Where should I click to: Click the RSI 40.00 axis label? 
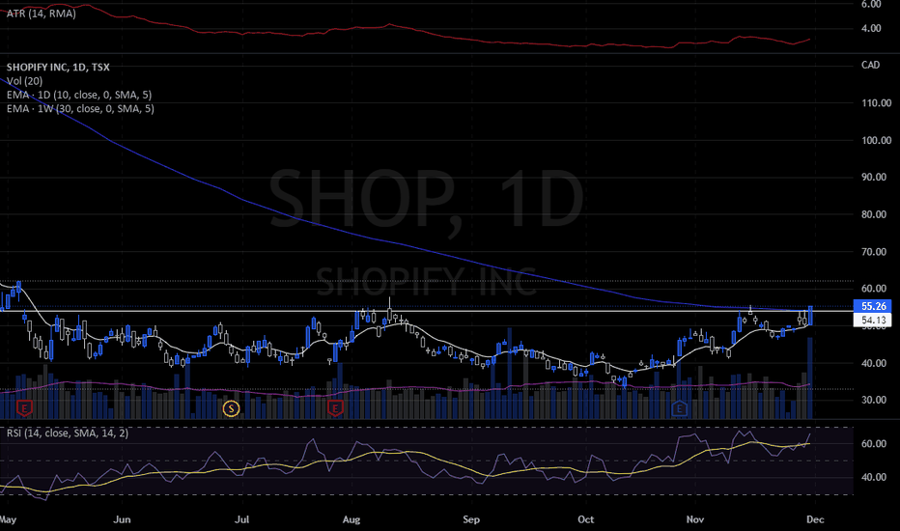coord(874,477)
